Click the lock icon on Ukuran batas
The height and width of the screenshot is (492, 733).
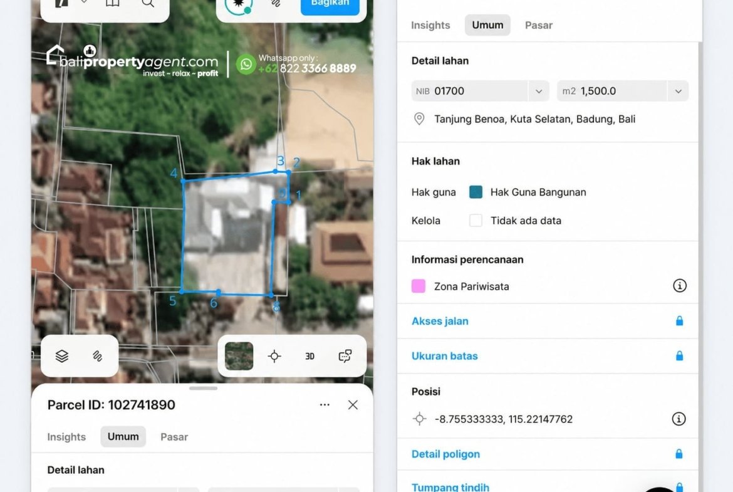(x=679, y=356)
